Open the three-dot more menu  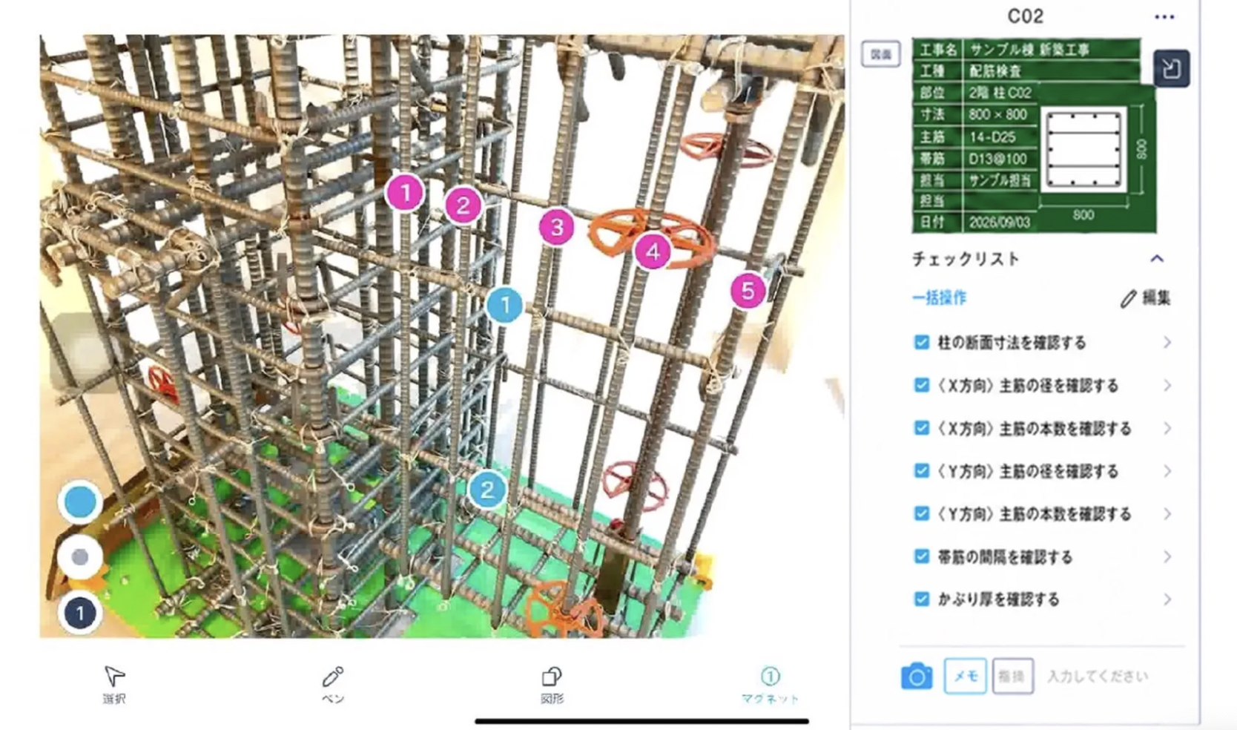1164,17
